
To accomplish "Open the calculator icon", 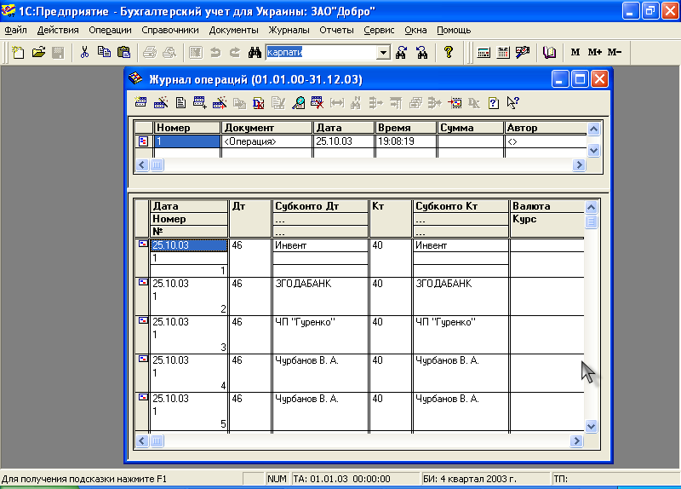I will [484, 53].
